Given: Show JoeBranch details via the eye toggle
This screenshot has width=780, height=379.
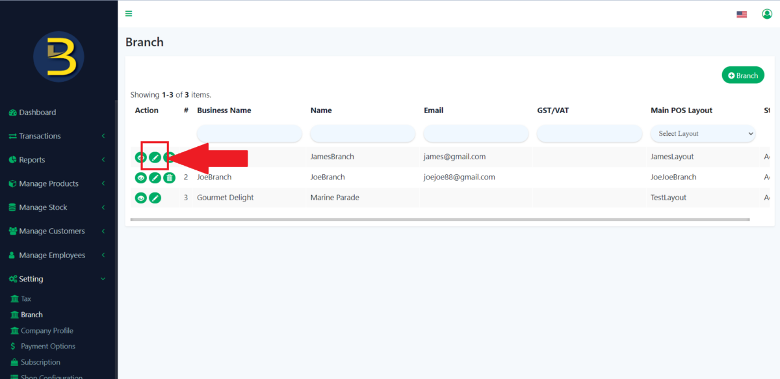Looking at the screenshot, I should coord(141,177).
